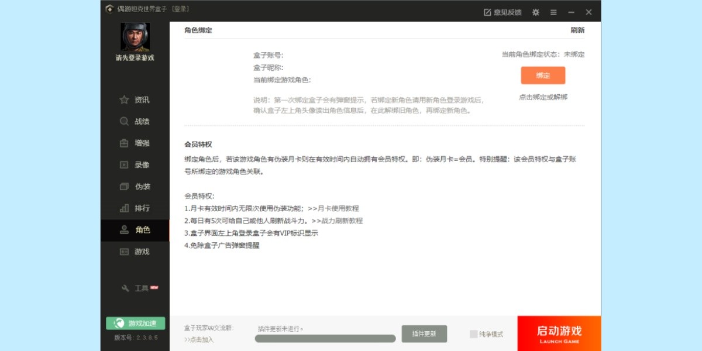Click the player avatar image

pos(135,37)
